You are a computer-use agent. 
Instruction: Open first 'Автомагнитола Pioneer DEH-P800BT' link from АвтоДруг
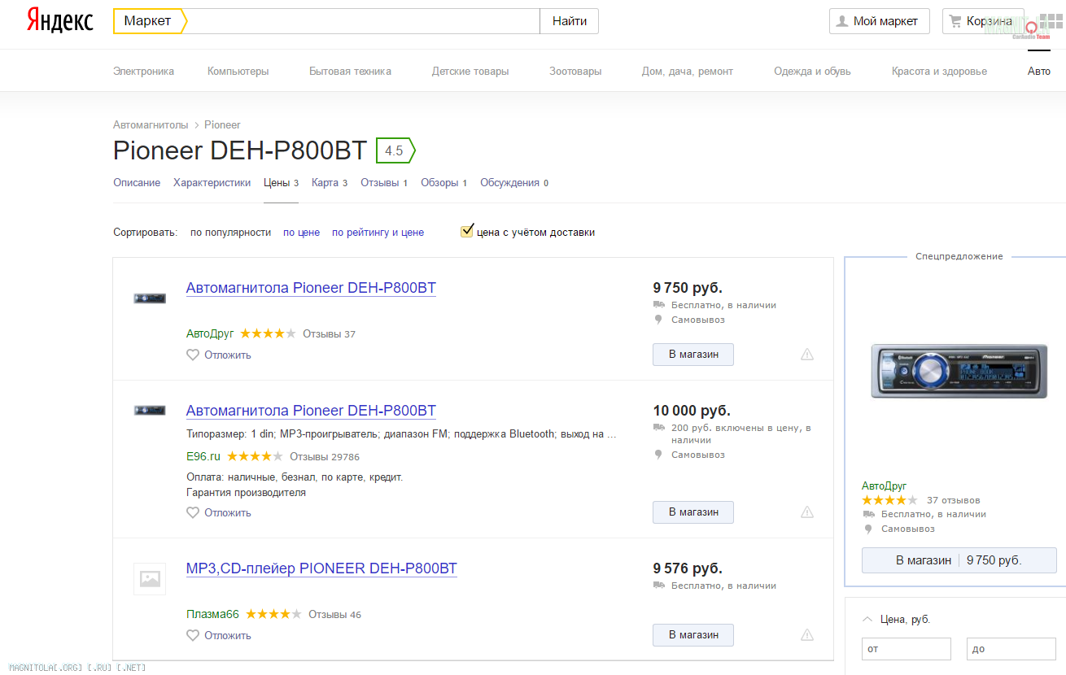(311, 288)
